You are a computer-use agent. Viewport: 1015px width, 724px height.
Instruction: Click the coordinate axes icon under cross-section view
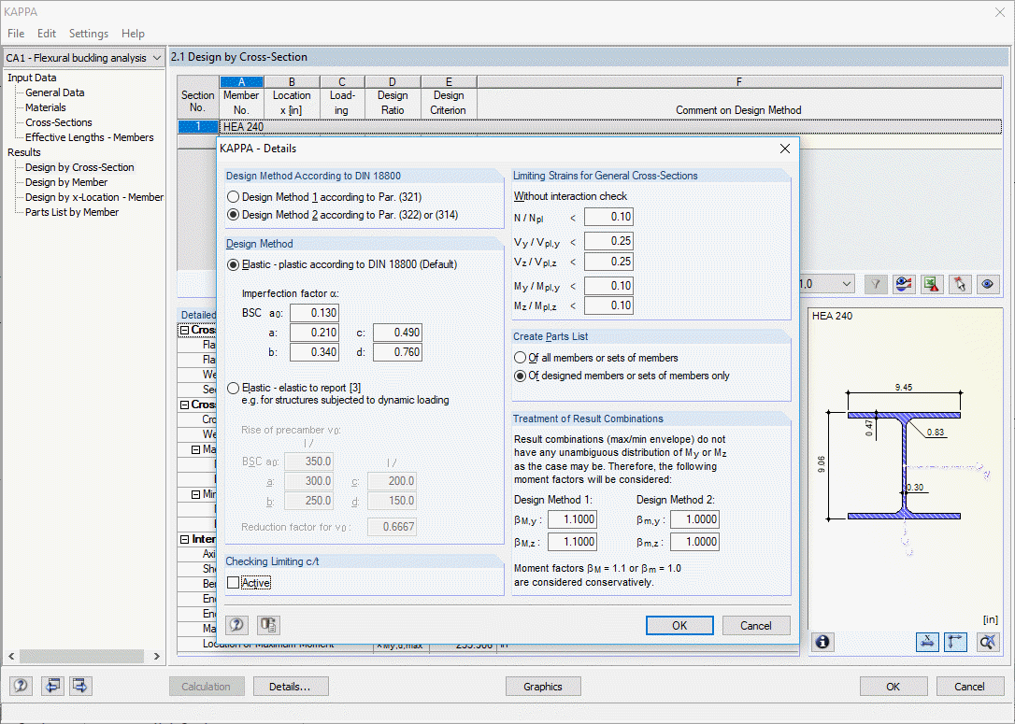[955, 642]
